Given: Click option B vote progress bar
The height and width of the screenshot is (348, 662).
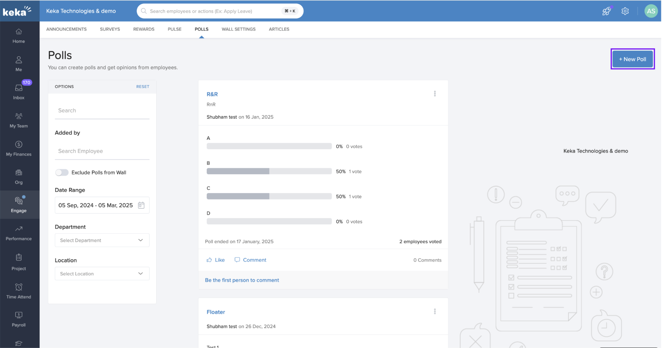Looking at the screenshot, I should [x=269, y=171].
